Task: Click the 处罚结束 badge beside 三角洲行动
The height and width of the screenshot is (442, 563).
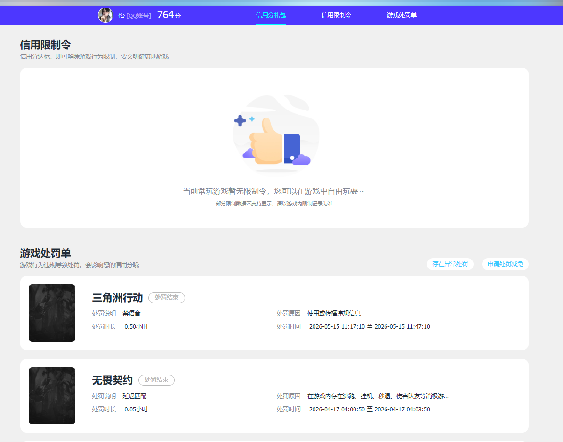Action: (x=167, y=298)
